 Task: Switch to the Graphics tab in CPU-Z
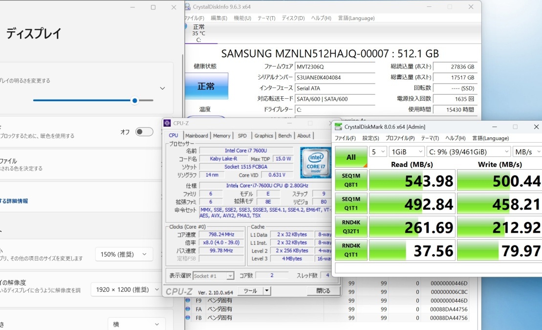(264, 135)
